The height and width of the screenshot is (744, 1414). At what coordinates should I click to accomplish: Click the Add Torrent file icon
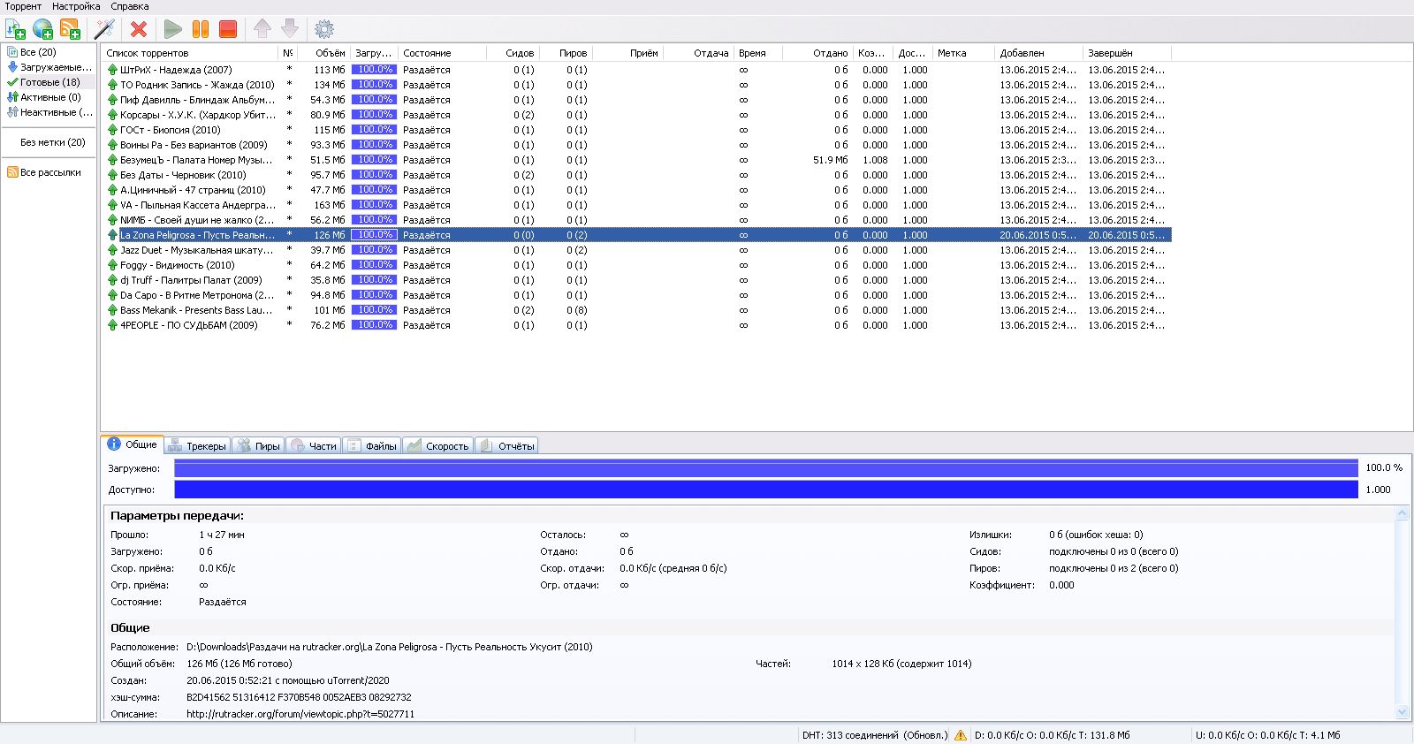click(16, 29)
